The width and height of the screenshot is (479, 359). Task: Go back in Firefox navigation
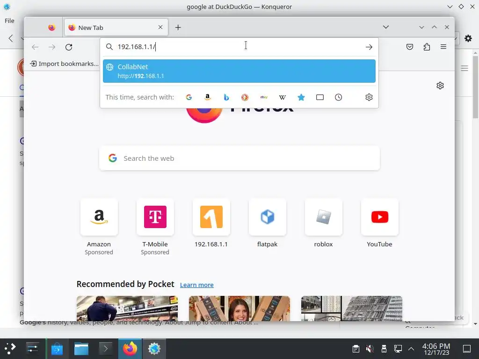pyautogui.click(x=35, y=47)
